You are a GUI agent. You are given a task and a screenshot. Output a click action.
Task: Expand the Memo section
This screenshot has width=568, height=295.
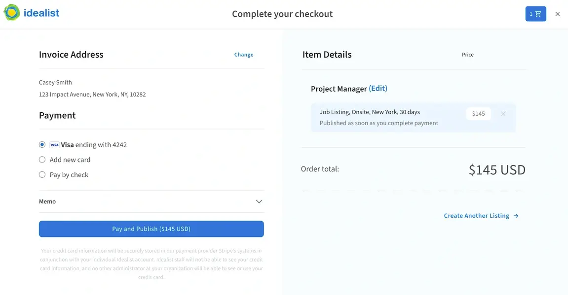[x=259, y=201]
